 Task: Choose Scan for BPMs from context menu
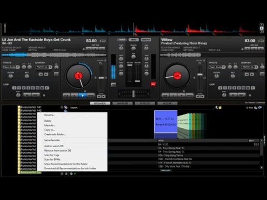coord(52,159)
